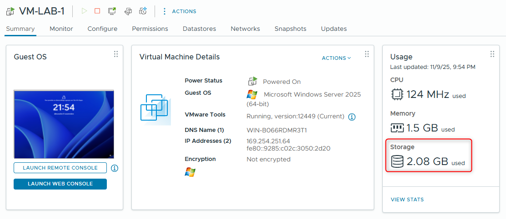The height and width of the screenshot is (219, 506).
Task: Click the Power Status label
Action: click(x=203, y=81)
